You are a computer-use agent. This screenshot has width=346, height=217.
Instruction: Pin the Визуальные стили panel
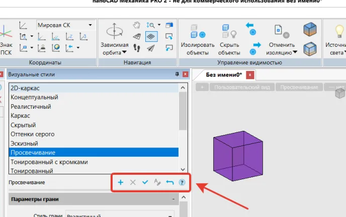click(x=177, y=75)
